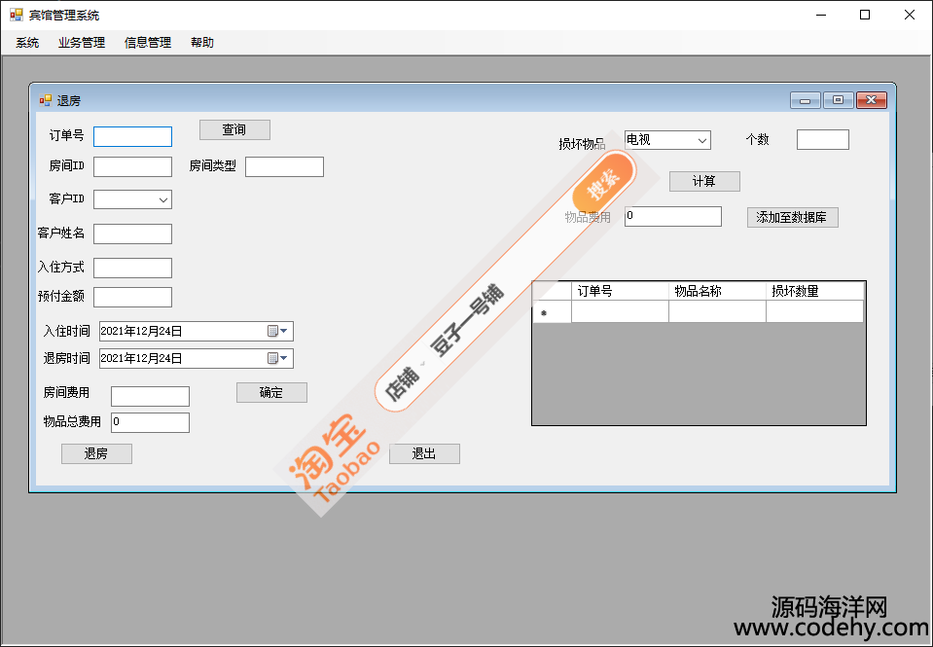
Task: Expand the 损坏物品 dropdown showing 电视
Action: click(x=702, y=140)
